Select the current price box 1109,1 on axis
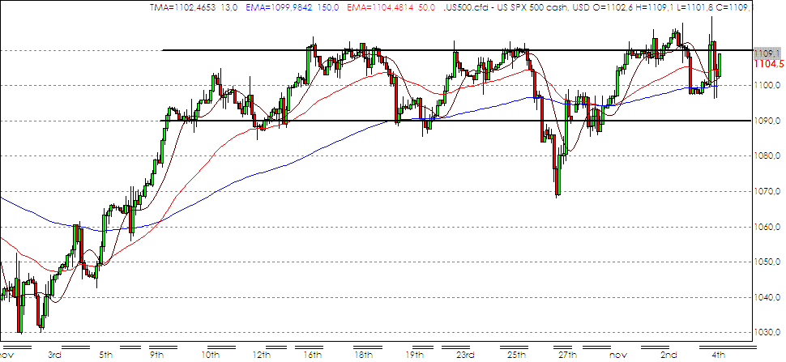This screenshot has width=786, height=362. 767,53
